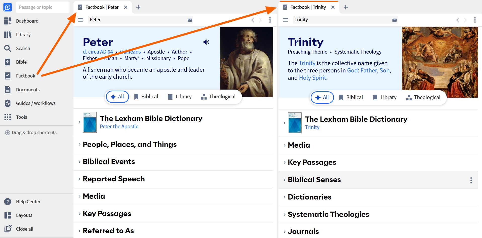The width and height of the screenshot is (482, 238).
Task: Open the Trinity panel hamburger menu
Action: [286, 20]
